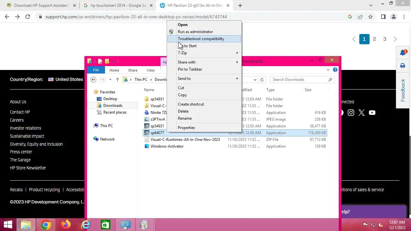Click Windows Start button
This screenshot has width=411, height=231.
tap(8, 225)
